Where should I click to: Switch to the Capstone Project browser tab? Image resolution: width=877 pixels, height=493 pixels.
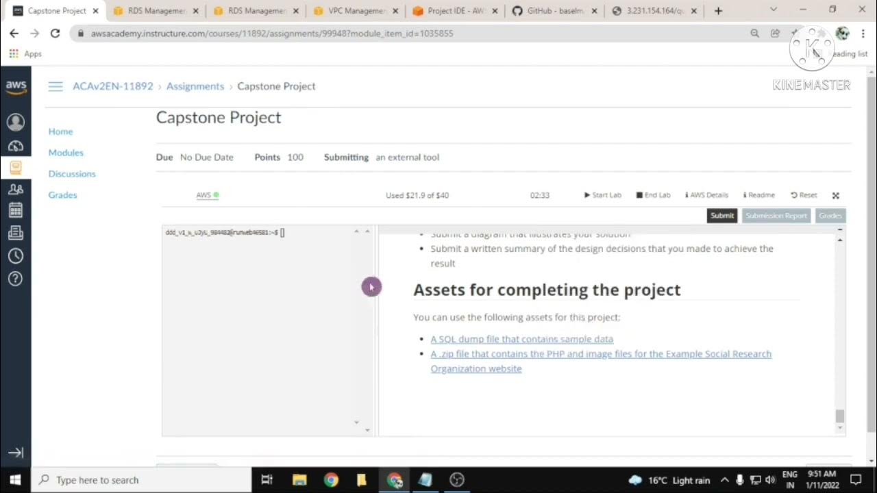[55, 11]
